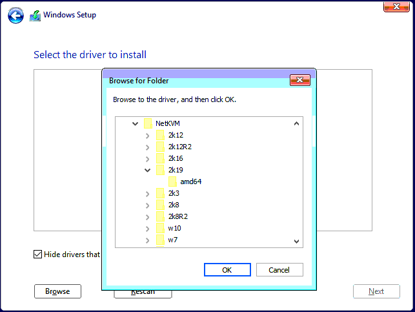Select the 2k16 folder name
This screenshot has width=415, height=312.
pyautogui.click(x=176, y=158)
